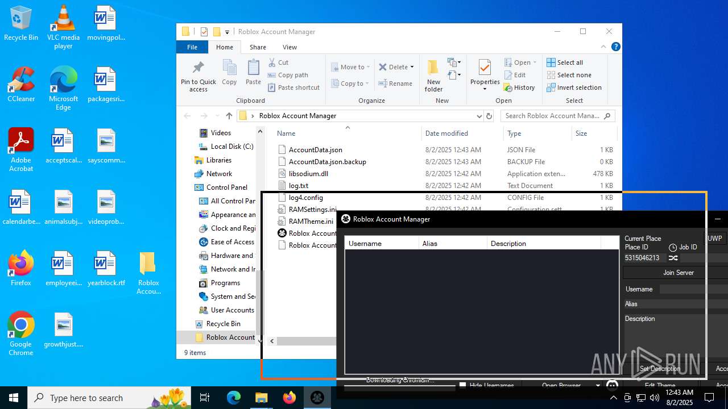Click the clock icon beside Job ID

coord(673,248)
